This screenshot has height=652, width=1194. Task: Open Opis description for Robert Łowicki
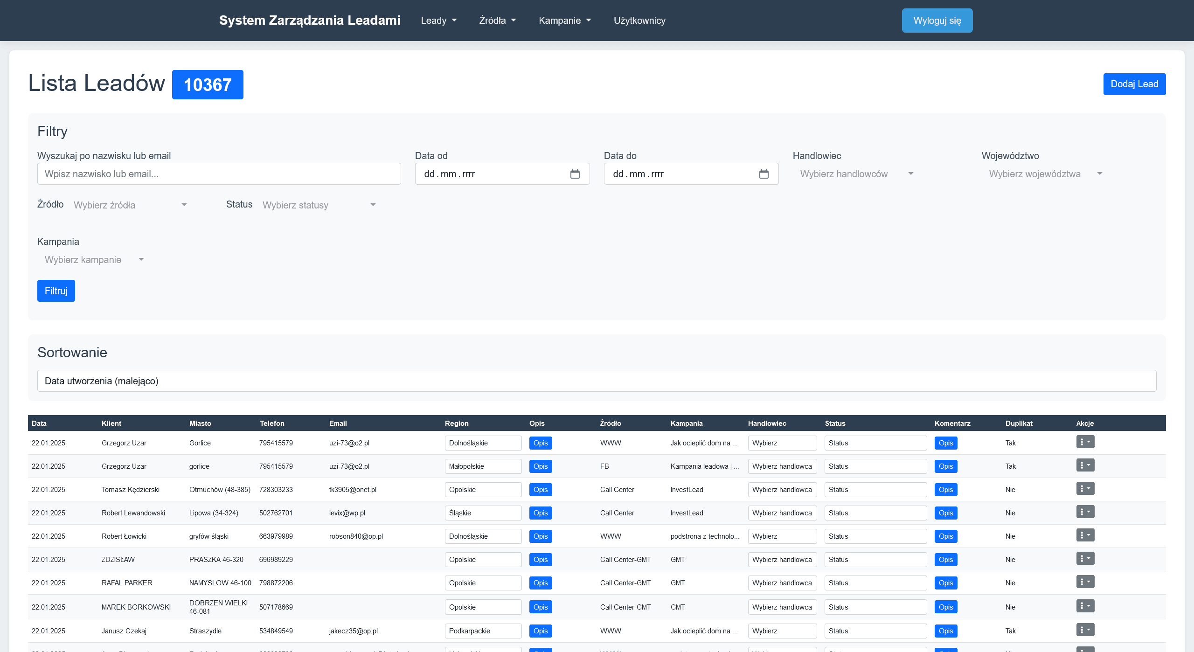tap(540, 536)
